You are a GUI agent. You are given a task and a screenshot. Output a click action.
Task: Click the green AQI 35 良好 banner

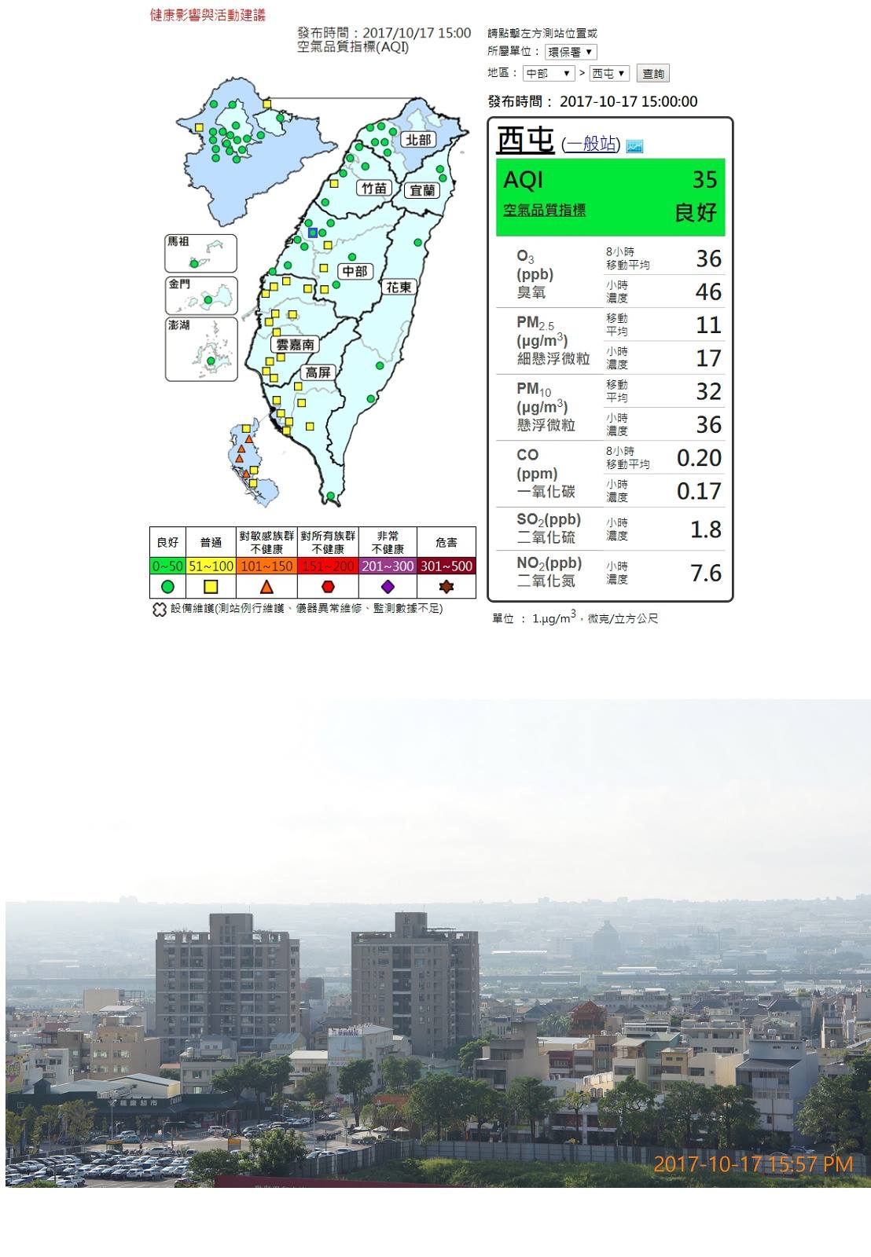611,197
